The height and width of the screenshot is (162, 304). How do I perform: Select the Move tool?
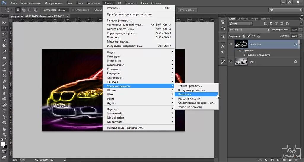[4, 23]
